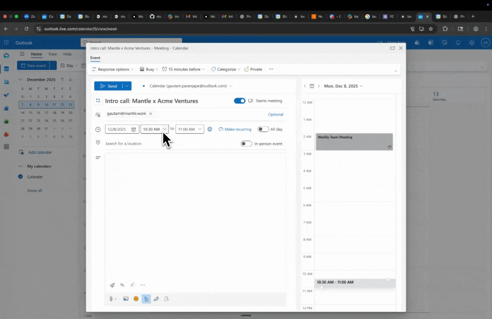492x319 pixels.
Task: Expand the start time 10:30 AM dropdown
Action: [165, 129]
